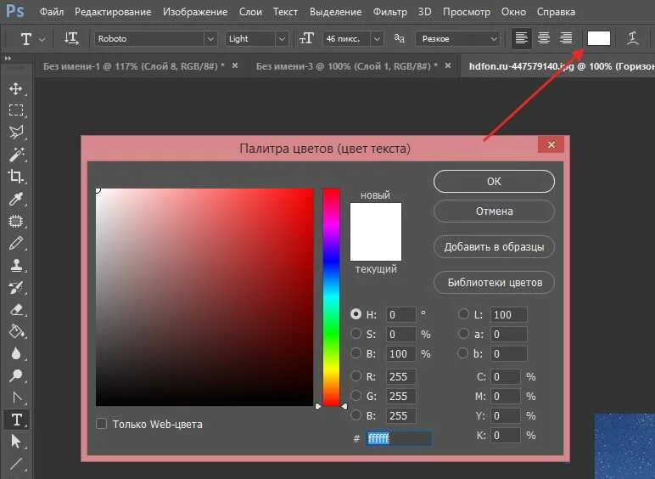This screenshot has width=655, height=479.
Task: Select the Eraser tool
Action: (16, 309)
